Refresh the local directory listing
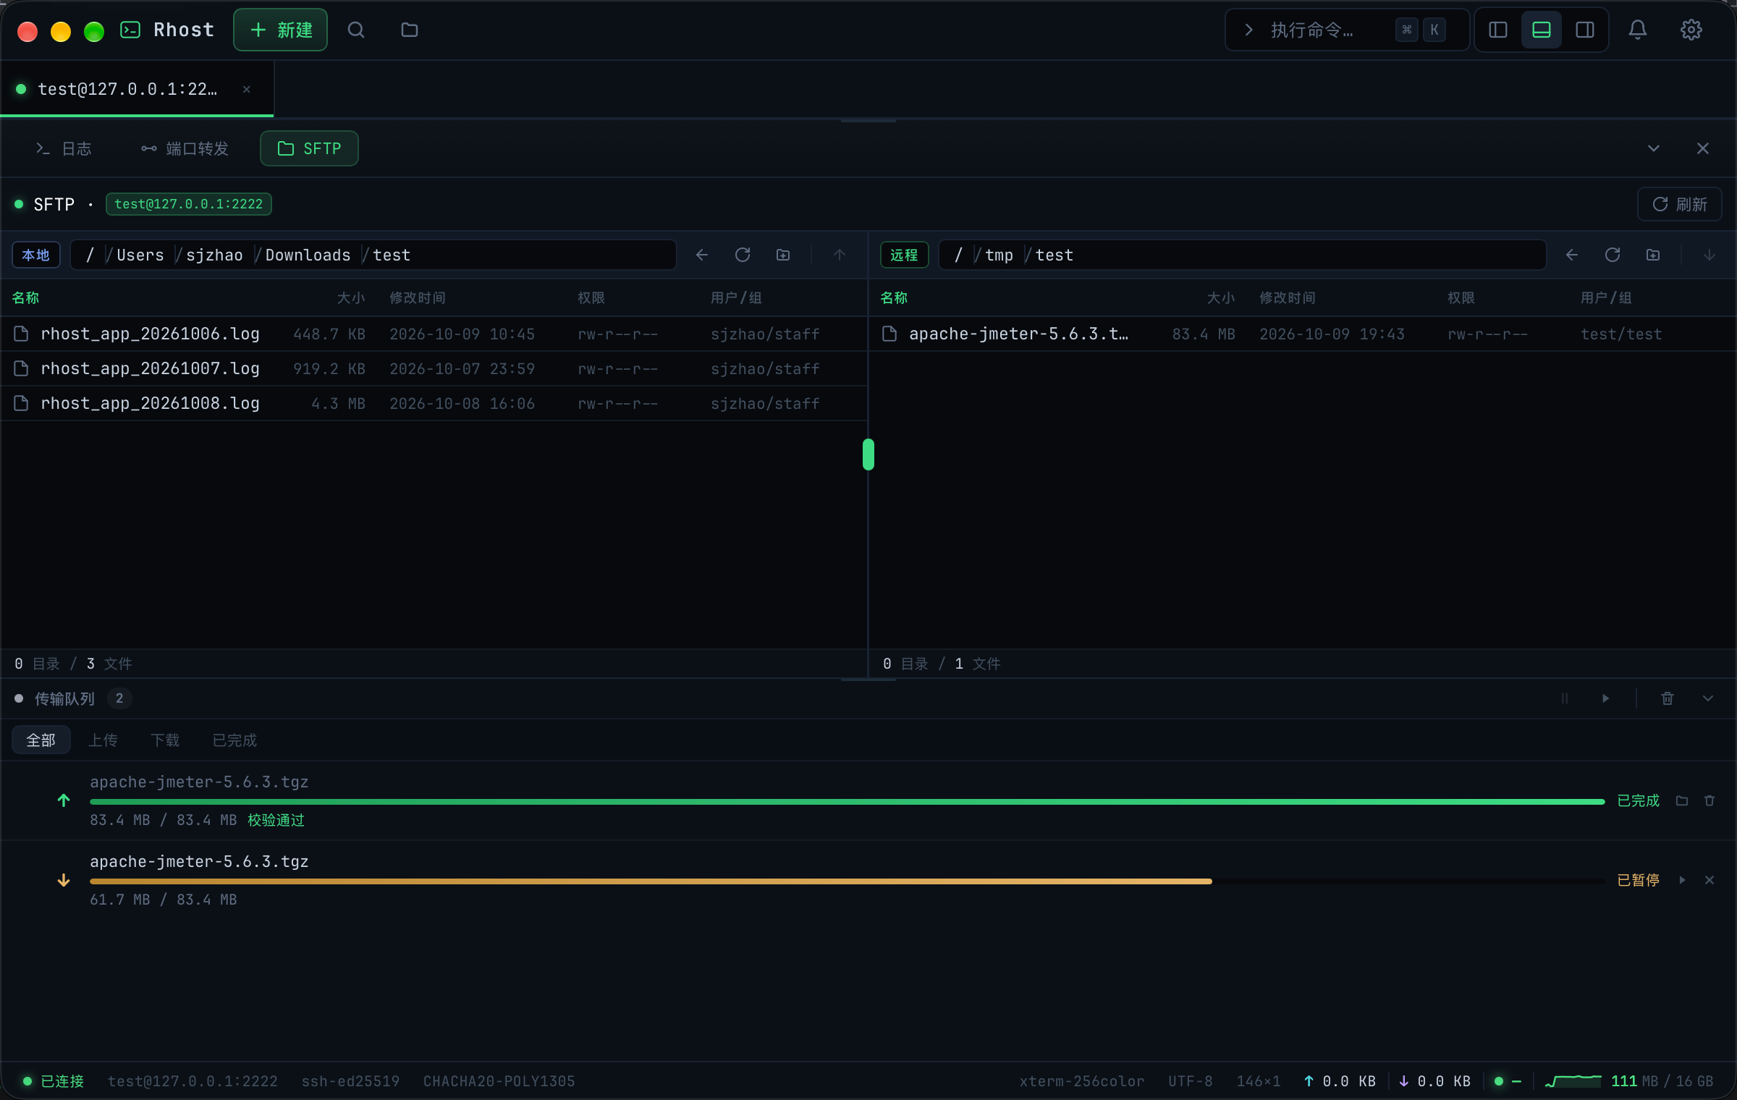This screenshot has width=1737, height=1100. (743, 255)
